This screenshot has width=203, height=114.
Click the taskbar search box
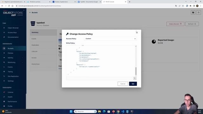click(85, 111)
